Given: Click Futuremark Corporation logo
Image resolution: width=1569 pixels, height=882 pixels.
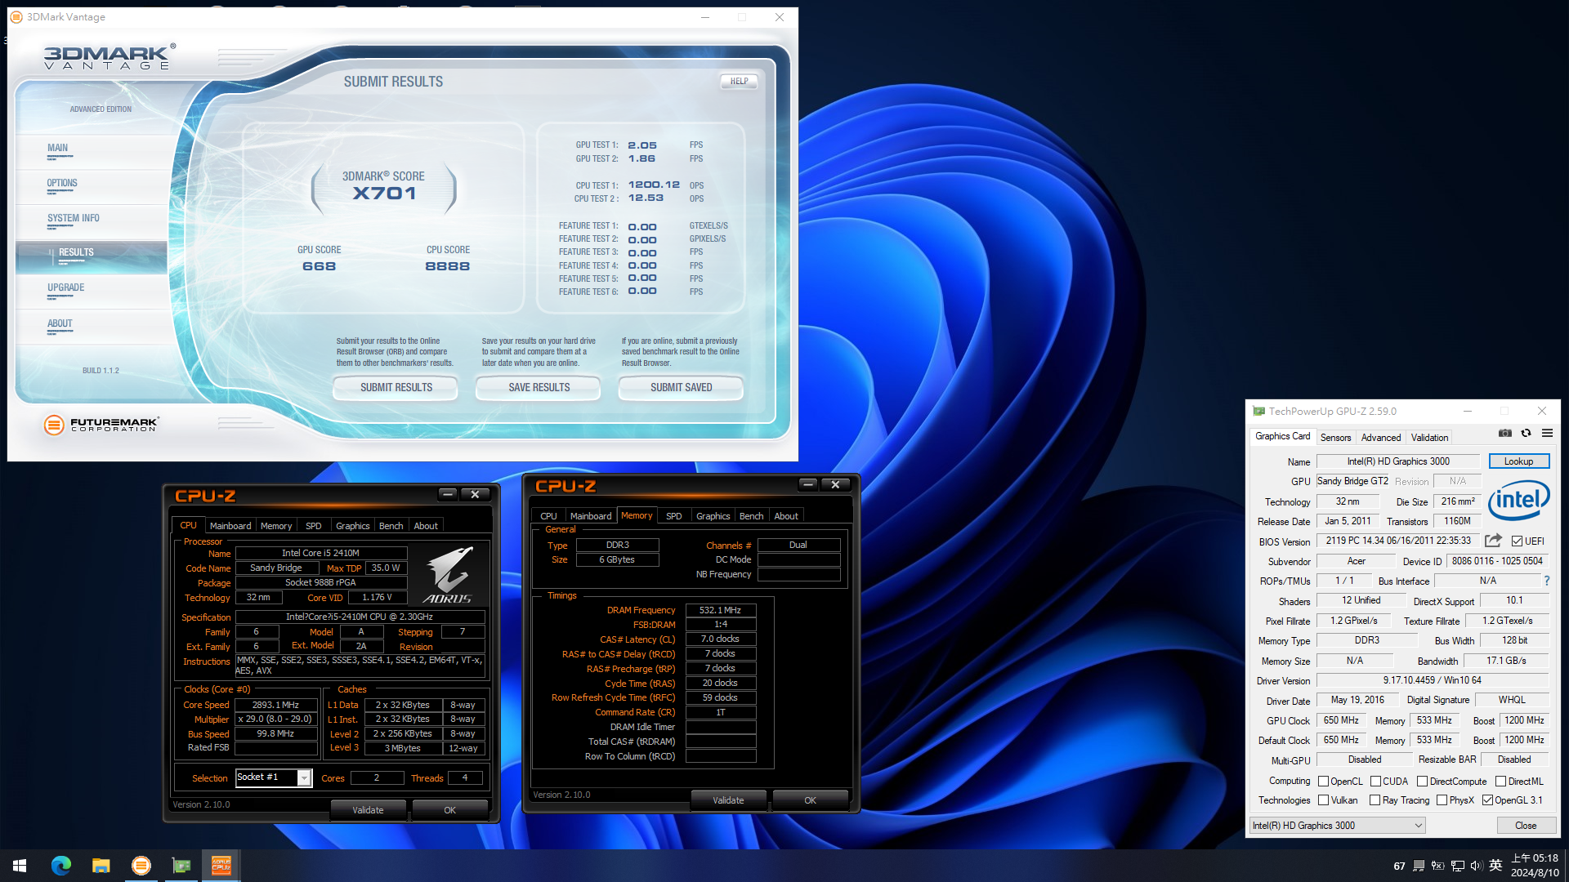Looking at the screenshot, I should pos(101,425).
